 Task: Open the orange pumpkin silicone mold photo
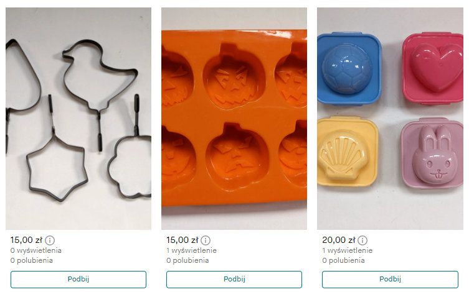point(234,119)
